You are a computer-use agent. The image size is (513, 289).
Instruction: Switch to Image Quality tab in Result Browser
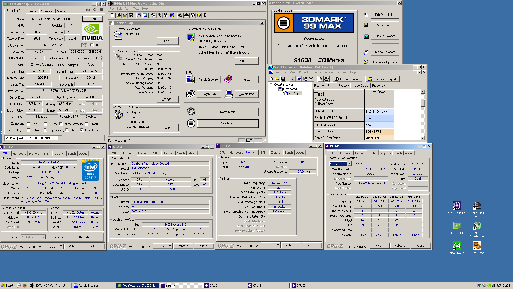360,86
